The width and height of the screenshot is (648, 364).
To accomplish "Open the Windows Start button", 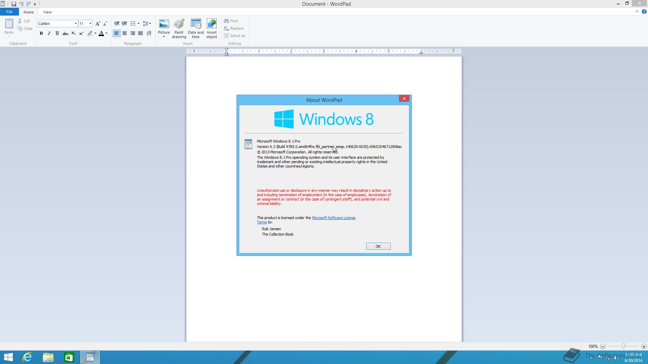I will (8, 357).
